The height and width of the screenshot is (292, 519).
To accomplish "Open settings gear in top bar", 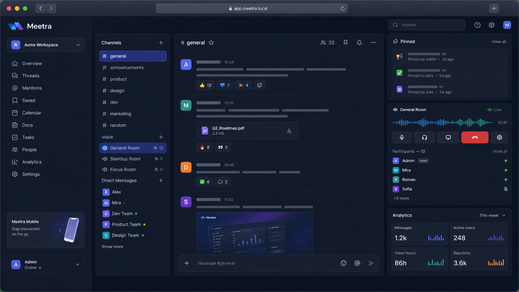I will (491, 25).
